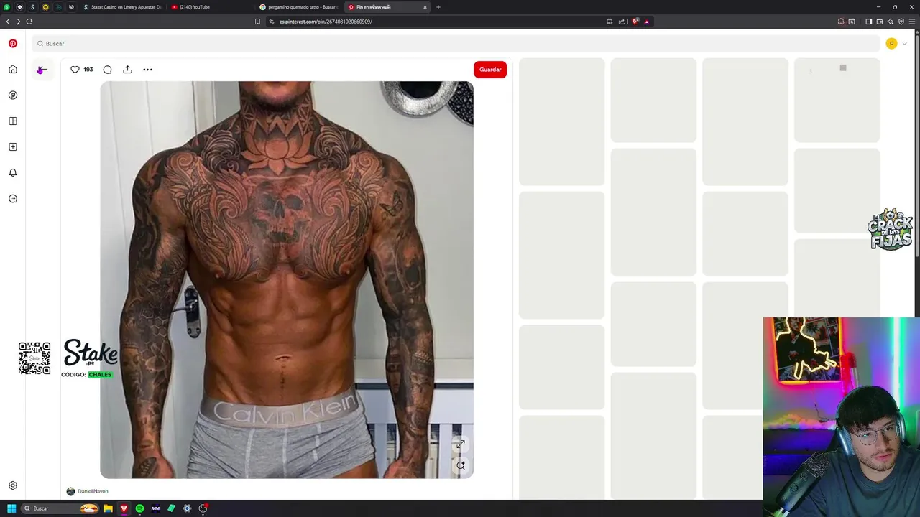Expand the account chevron next to avatar

[x=904, y=44]
